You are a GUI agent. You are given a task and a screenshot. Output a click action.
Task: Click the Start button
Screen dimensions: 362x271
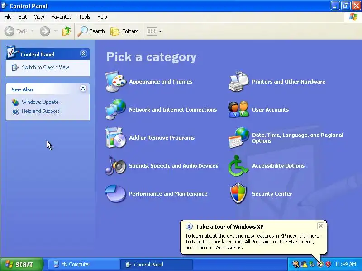tap(21, 264)
